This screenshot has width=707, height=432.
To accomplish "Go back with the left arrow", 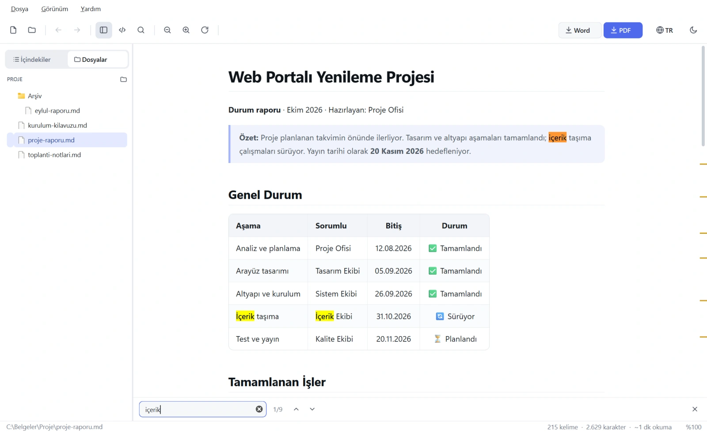I will tap(58, 30).
